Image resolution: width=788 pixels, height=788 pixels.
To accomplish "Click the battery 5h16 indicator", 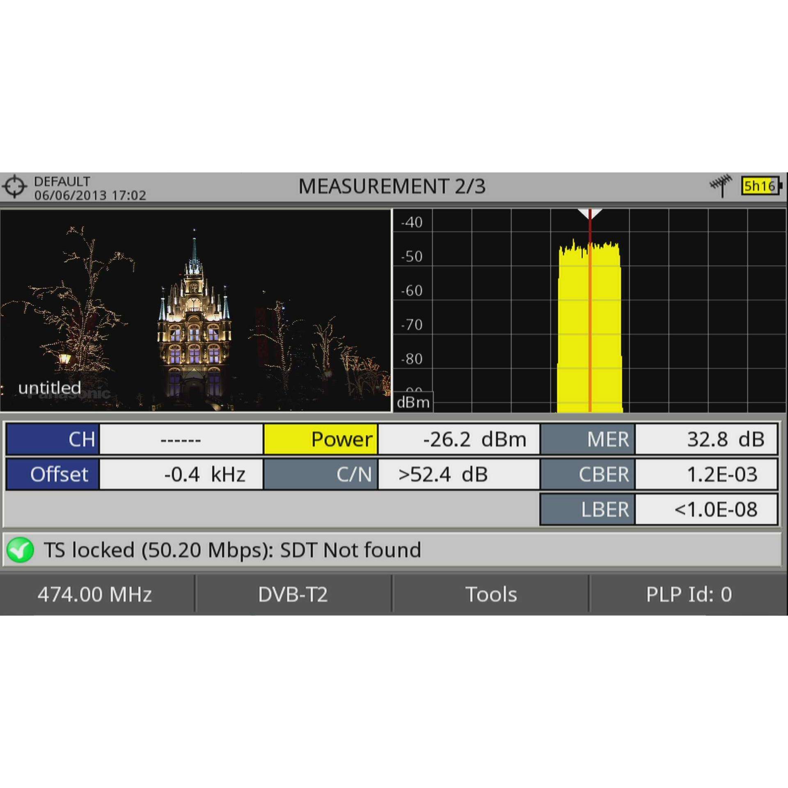I will tap(760, 186).
